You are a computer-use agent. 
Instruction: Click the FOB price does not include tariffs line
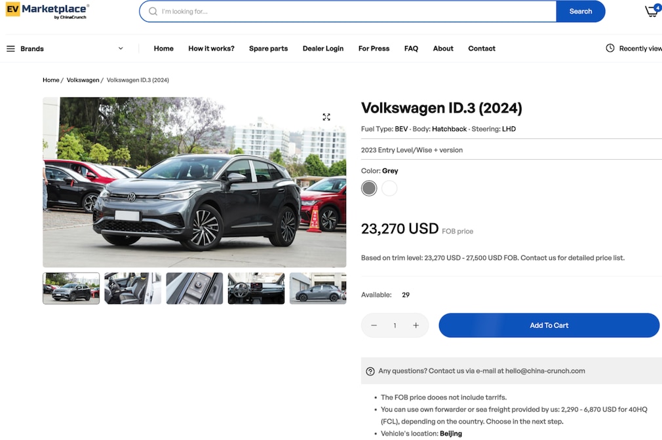444,397
